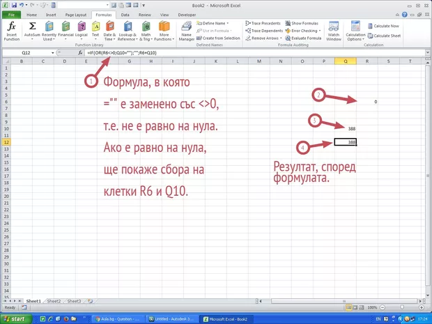The width and height of the screenshot is (432, 324).
Task: Click the Insert Worksheet tab icon
Action: tap(90, 301)
